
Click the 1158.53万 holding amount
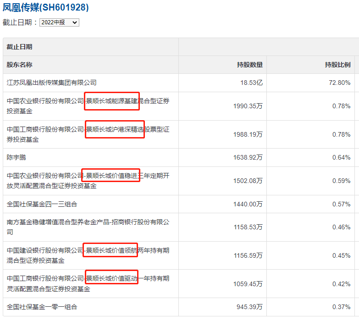248,227
